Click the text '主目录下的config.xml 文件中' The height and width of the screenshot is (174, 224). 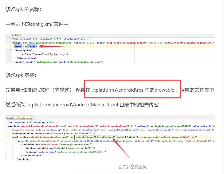point(37,24)
